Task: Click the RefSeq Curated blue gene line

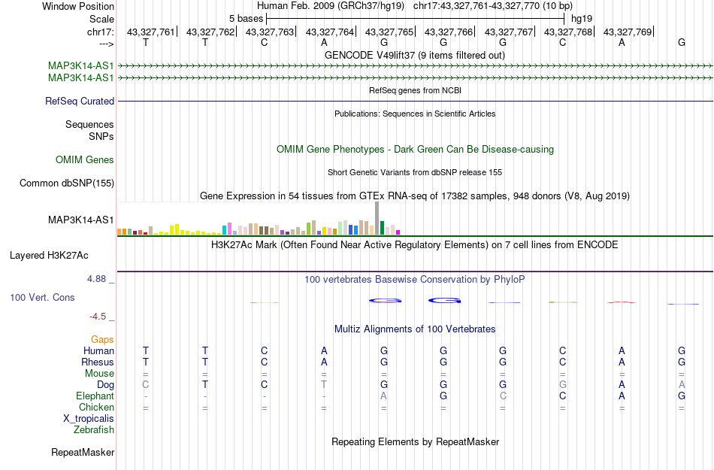Action: coord(415,101)
